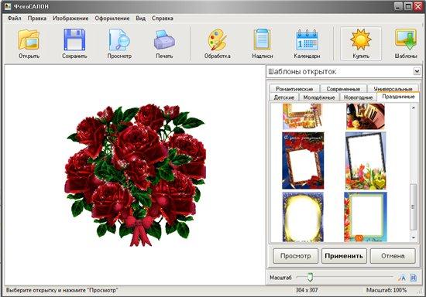
Task: Click the Открыть folder icon
Action: (29, 39)
